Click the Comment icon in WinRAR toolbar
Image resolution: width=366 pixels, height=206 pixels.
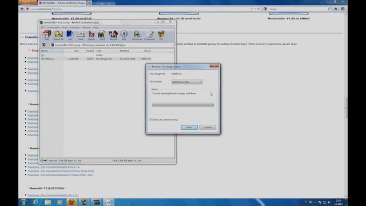pos(149,35)
